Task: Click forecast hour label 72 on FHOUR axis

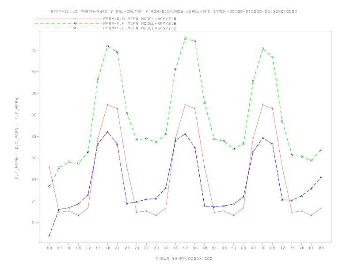Action: pyautogui.click(x=282, y=248)
